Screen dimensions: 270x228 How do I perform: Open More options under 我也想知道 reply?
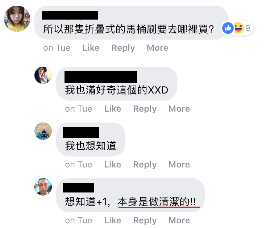pyautogui.click(x=179, y=165)
